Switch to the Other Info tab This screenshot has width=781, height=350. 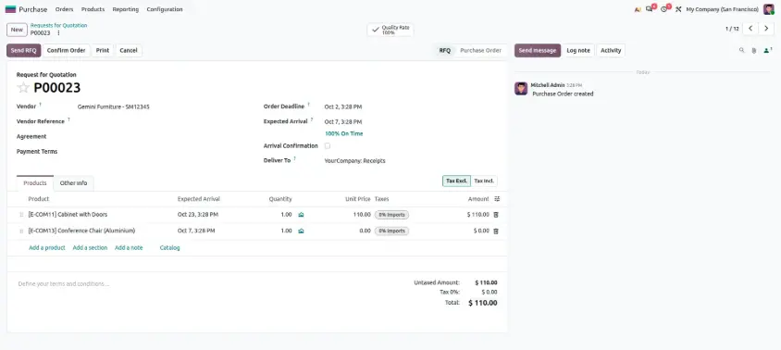point(74,183)
